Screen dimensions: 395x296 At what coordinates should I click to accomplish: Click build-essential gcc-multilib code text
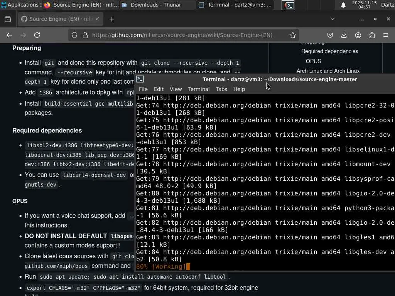coord(89,104)
